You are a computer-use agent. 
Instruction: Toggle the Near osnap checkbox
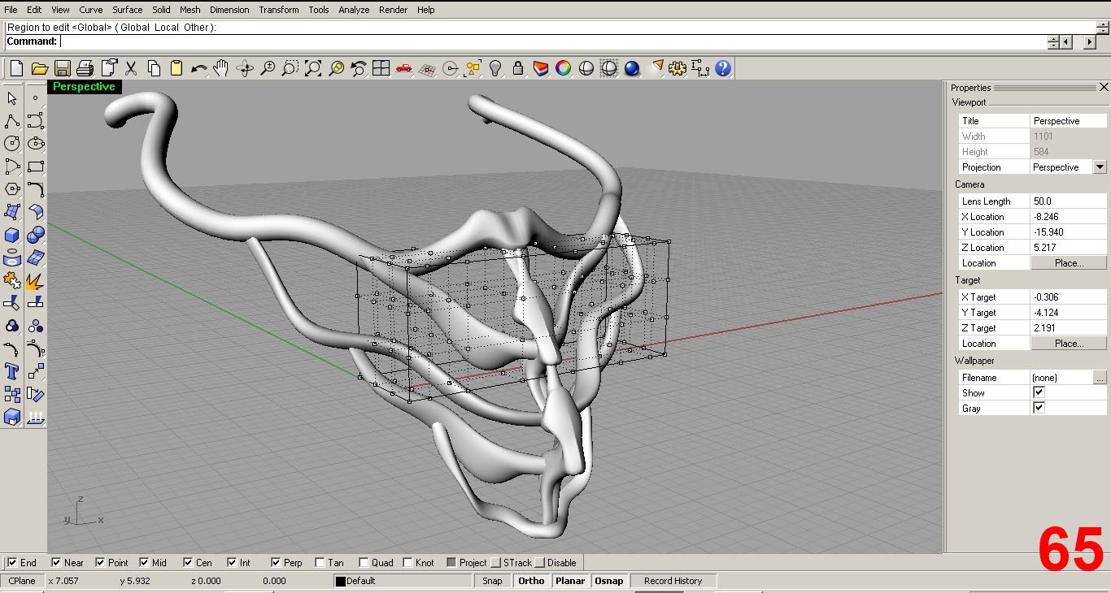tap(56, 562)
